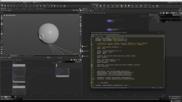This screenshot has width=182, height=102.
Task: Open Offset Group field dropdown arrow
Action: pyautogui.click(x=180, y=17)
